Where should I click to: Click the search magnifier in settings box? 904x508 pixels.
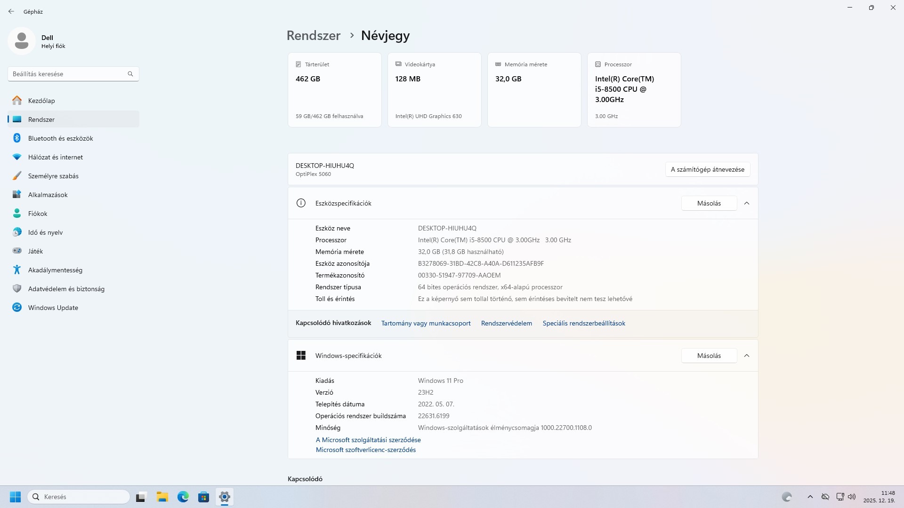tap(130, 74)
